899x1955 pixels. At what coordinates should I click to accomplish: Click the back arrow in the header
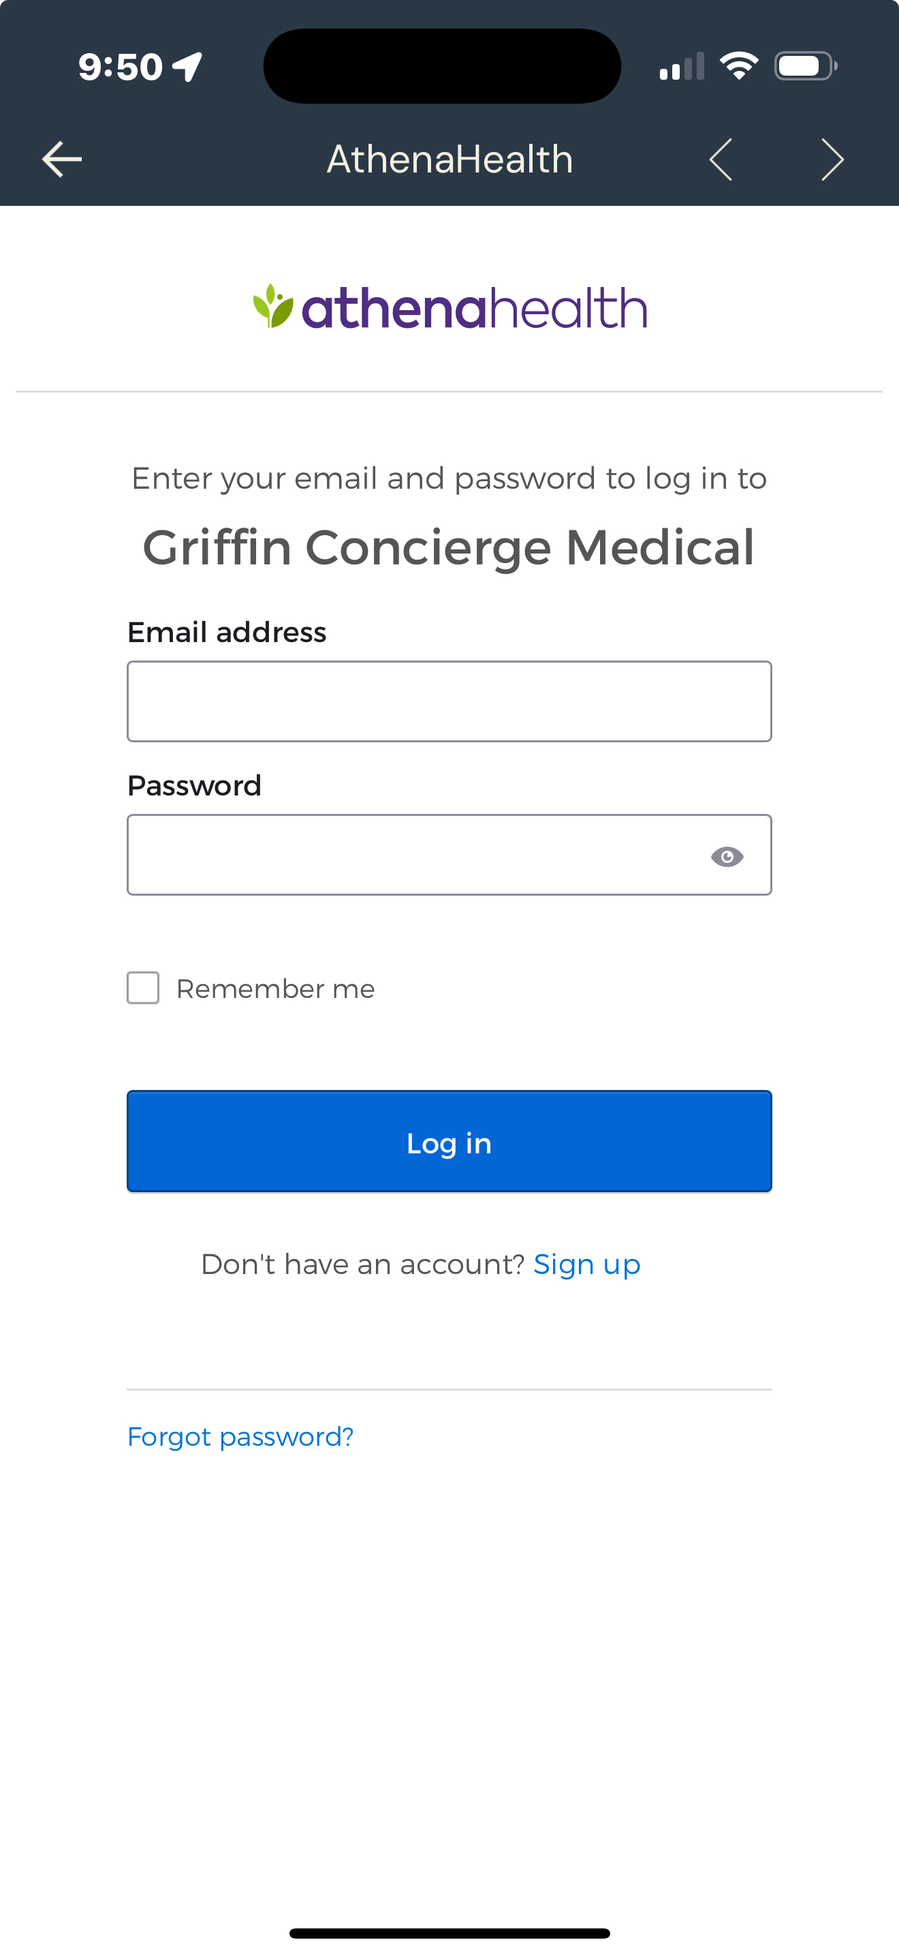61,159
